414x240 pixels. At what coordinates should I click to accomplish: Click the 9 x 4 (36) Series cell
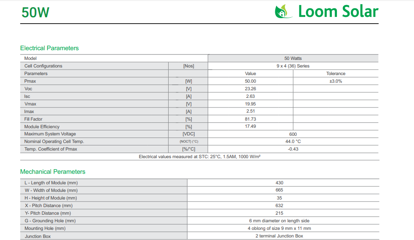[x=293, y=66]
